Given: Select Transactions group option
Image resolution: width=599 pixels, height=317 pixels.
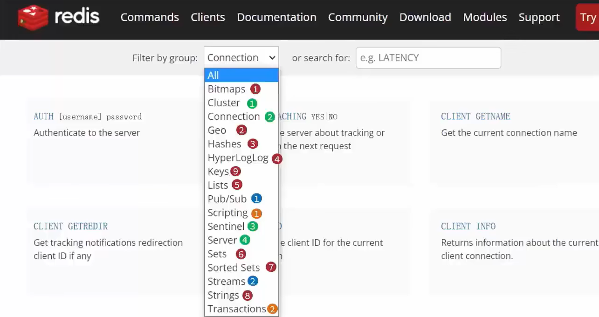Looking at the screenshot, I should tap(241, 309).
